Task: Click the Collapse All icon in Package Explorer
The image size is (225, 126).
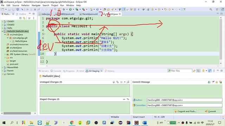Action: pos(20,18)
